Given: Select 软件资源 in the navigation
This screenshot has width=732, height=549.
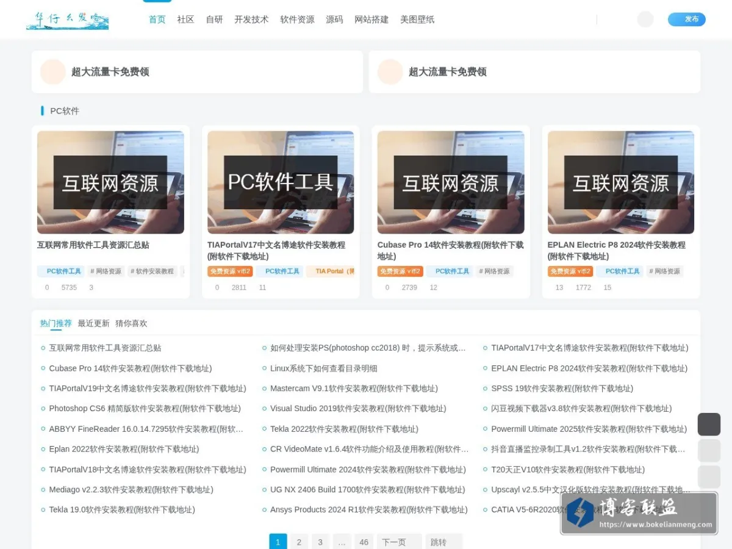Looking at the screenshot, I should point(297,20).
